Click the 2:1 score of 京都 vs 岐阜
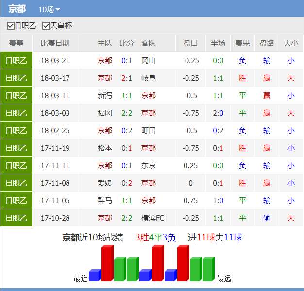Viewport: 304px width, 291px height. (127, 78)
